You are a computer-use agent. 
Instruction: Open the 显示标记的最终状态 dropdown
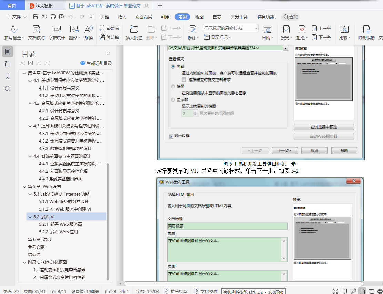pos(230,28)
